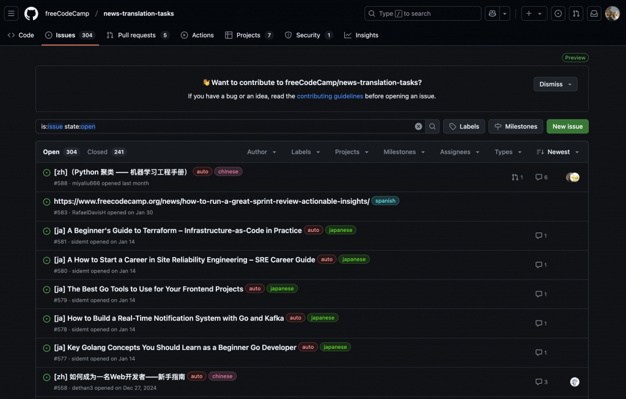
Task: Go to the Security tab
Action: pos(309,35)
